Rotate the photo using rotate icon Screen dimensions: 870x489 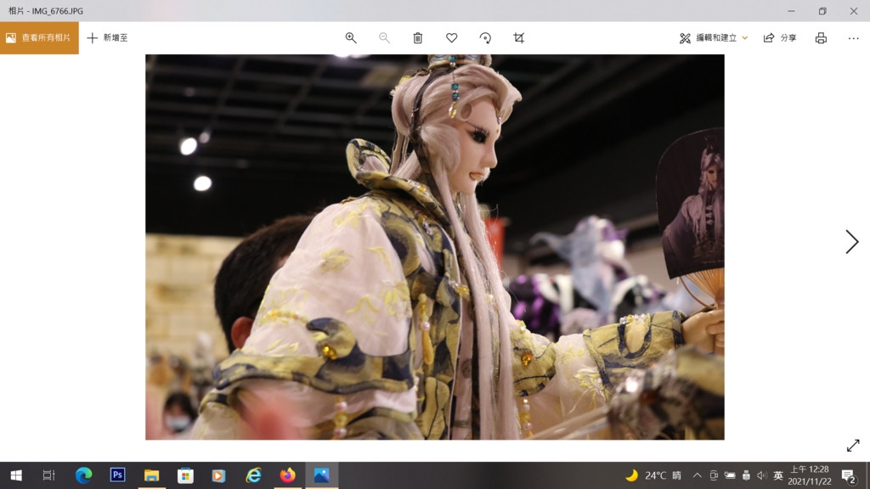[485, 37]
